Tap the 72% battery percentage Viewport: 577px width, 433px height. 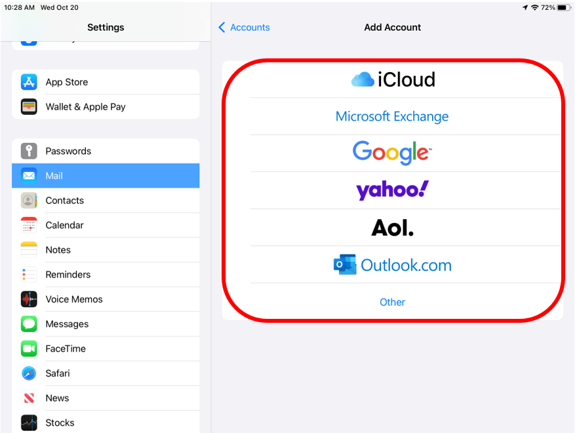click(548, 7)
